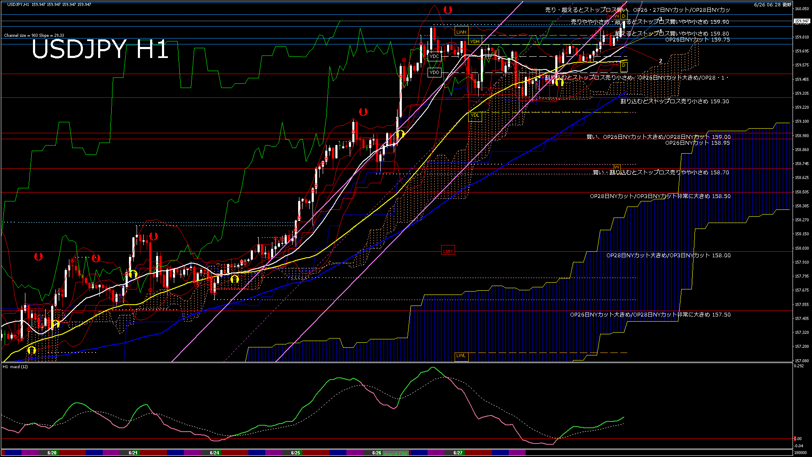Viewport: 812px width, 457px height.
Task: Click the USDJPY H1 chart title
Action: 100,49
